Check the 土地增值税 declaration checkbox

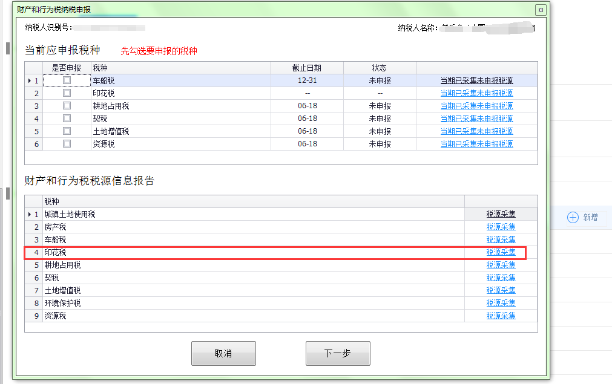(67, 131)
